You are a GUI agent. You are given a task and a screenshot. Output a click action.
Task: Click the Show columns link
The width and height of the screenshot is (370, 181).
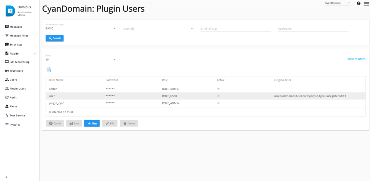[356, 59]
